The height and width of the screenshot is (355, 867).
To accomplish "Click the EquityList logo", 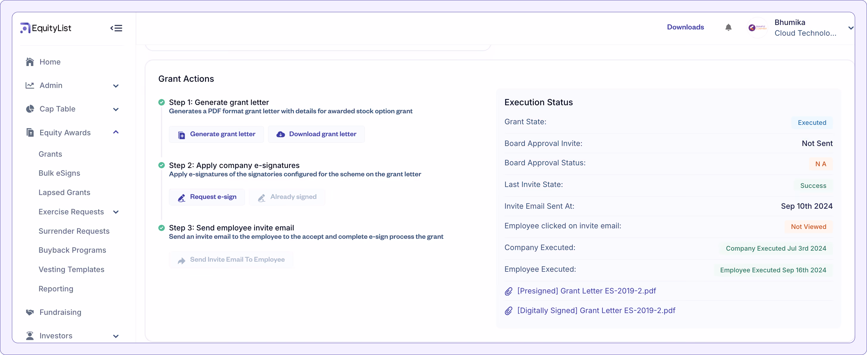I will [46, 28].
